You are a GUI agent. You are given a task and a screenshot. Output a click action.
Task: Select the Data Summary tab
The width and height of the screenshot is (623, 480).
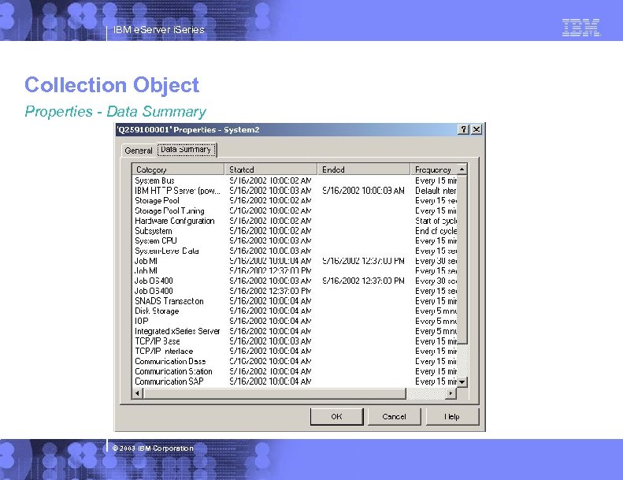point(187,150)
